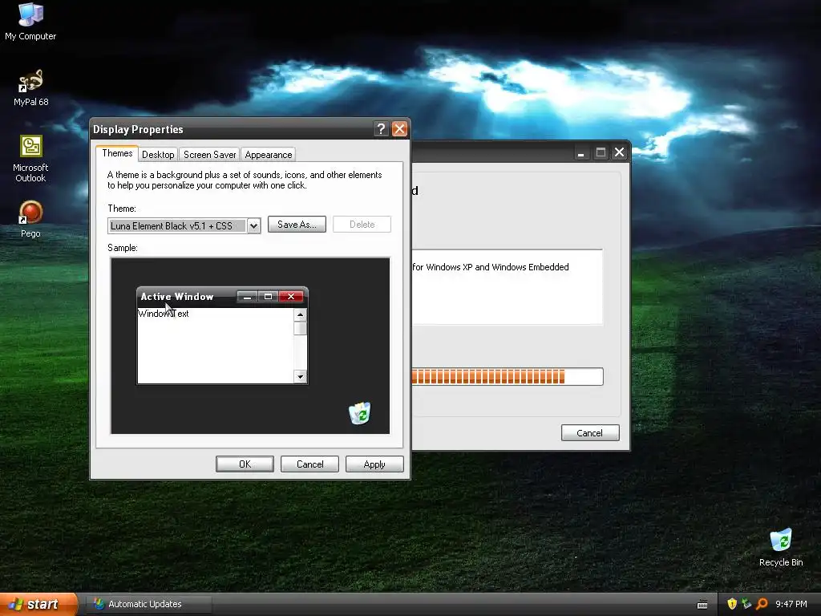Image resolution: width=821 pixels, height=616 pixels.
Task: Open the Recycle Bin on the desktop
Action: [781, 548]
